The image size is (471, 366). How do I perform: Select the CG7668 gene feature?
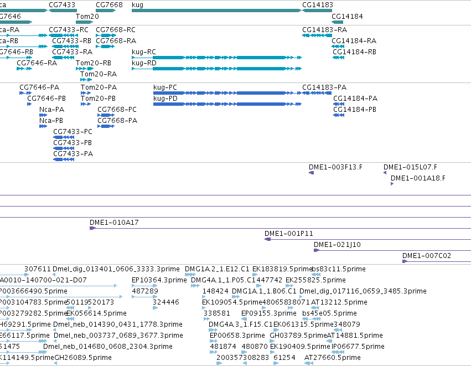coord(106,11)
